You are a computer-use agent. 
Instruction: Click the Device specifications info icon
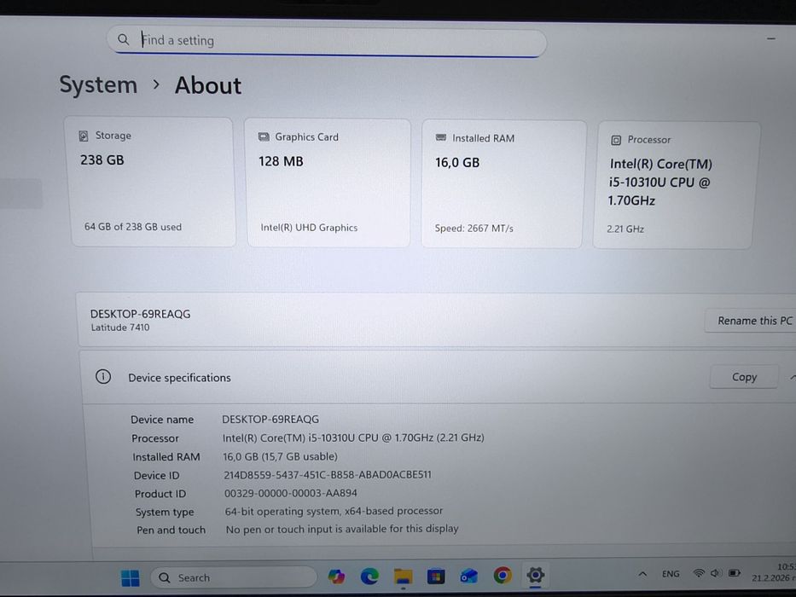(x=103, y=376)
